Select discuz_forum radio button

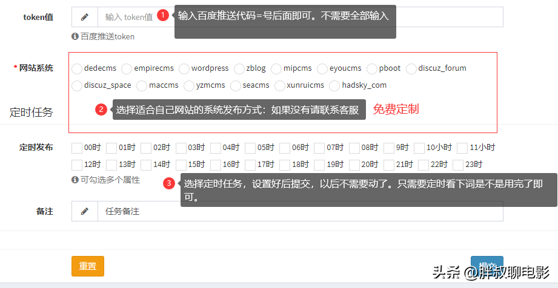(411, 68)
